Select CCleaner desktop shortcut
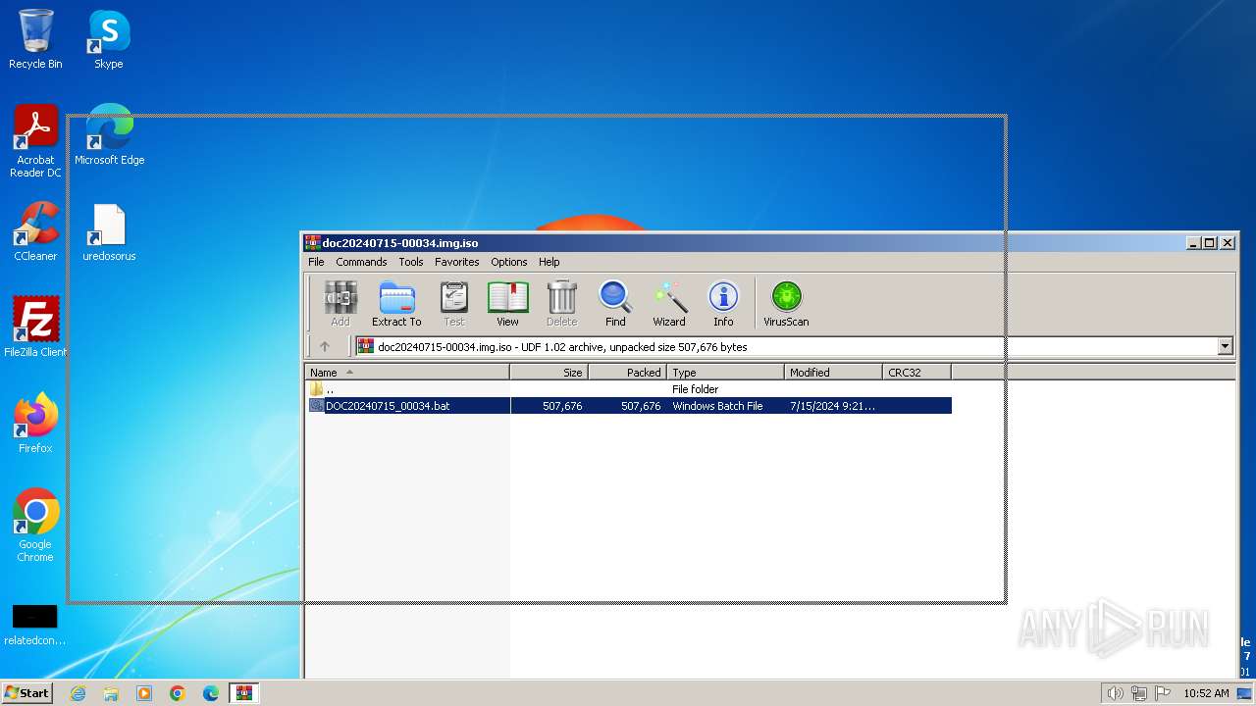1256x706 pixels. tap(35, 231)
